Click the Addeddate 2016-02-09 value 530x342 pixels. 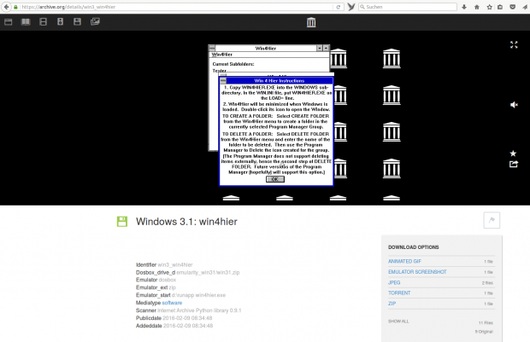click(x=188, y=326)
